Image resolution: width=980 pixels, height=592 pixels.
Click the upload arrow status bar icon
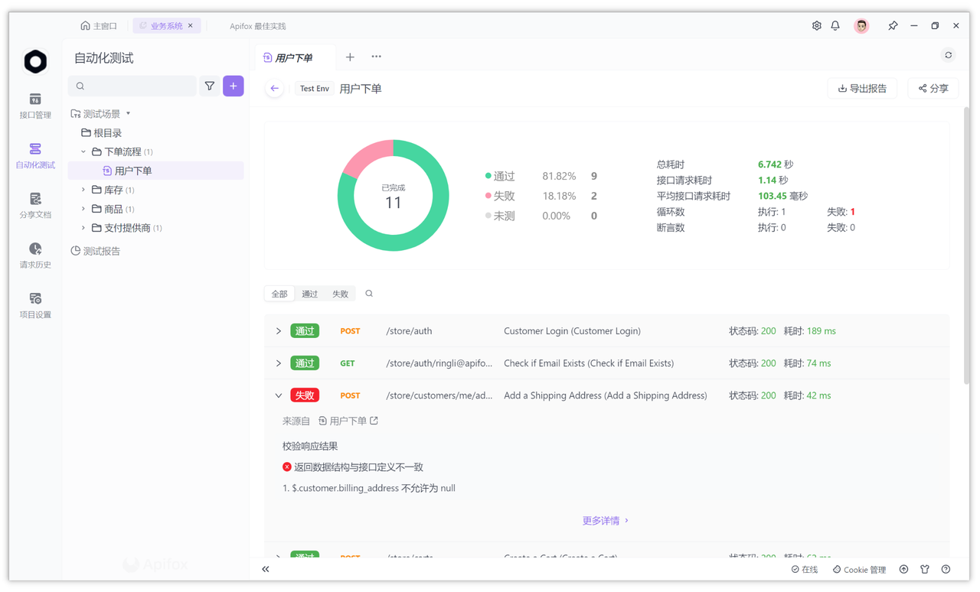[903, 569]
